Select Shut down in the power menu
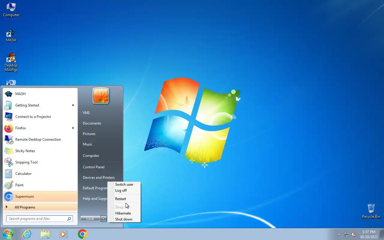 (x=124, y=219)
